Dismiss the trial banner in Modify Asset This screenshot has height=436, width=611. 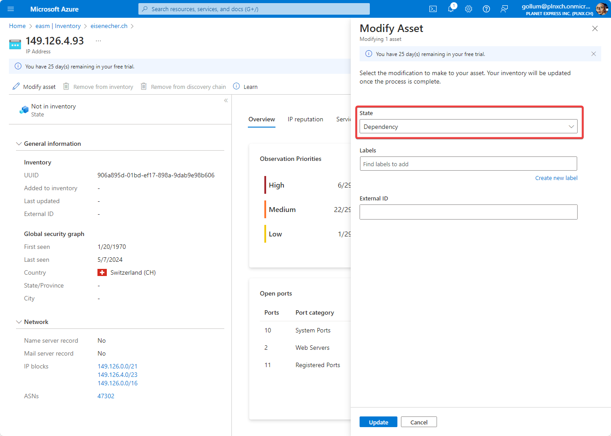(593, 54)
